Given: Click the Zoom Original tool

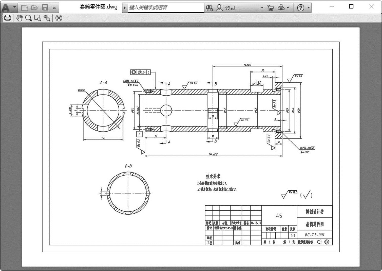Looking at the screenshot, I should tap(47, 18).
